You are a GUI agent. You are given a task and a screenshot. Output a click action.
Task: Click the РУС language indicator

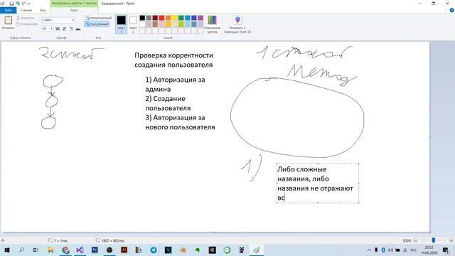coord(414,250)
